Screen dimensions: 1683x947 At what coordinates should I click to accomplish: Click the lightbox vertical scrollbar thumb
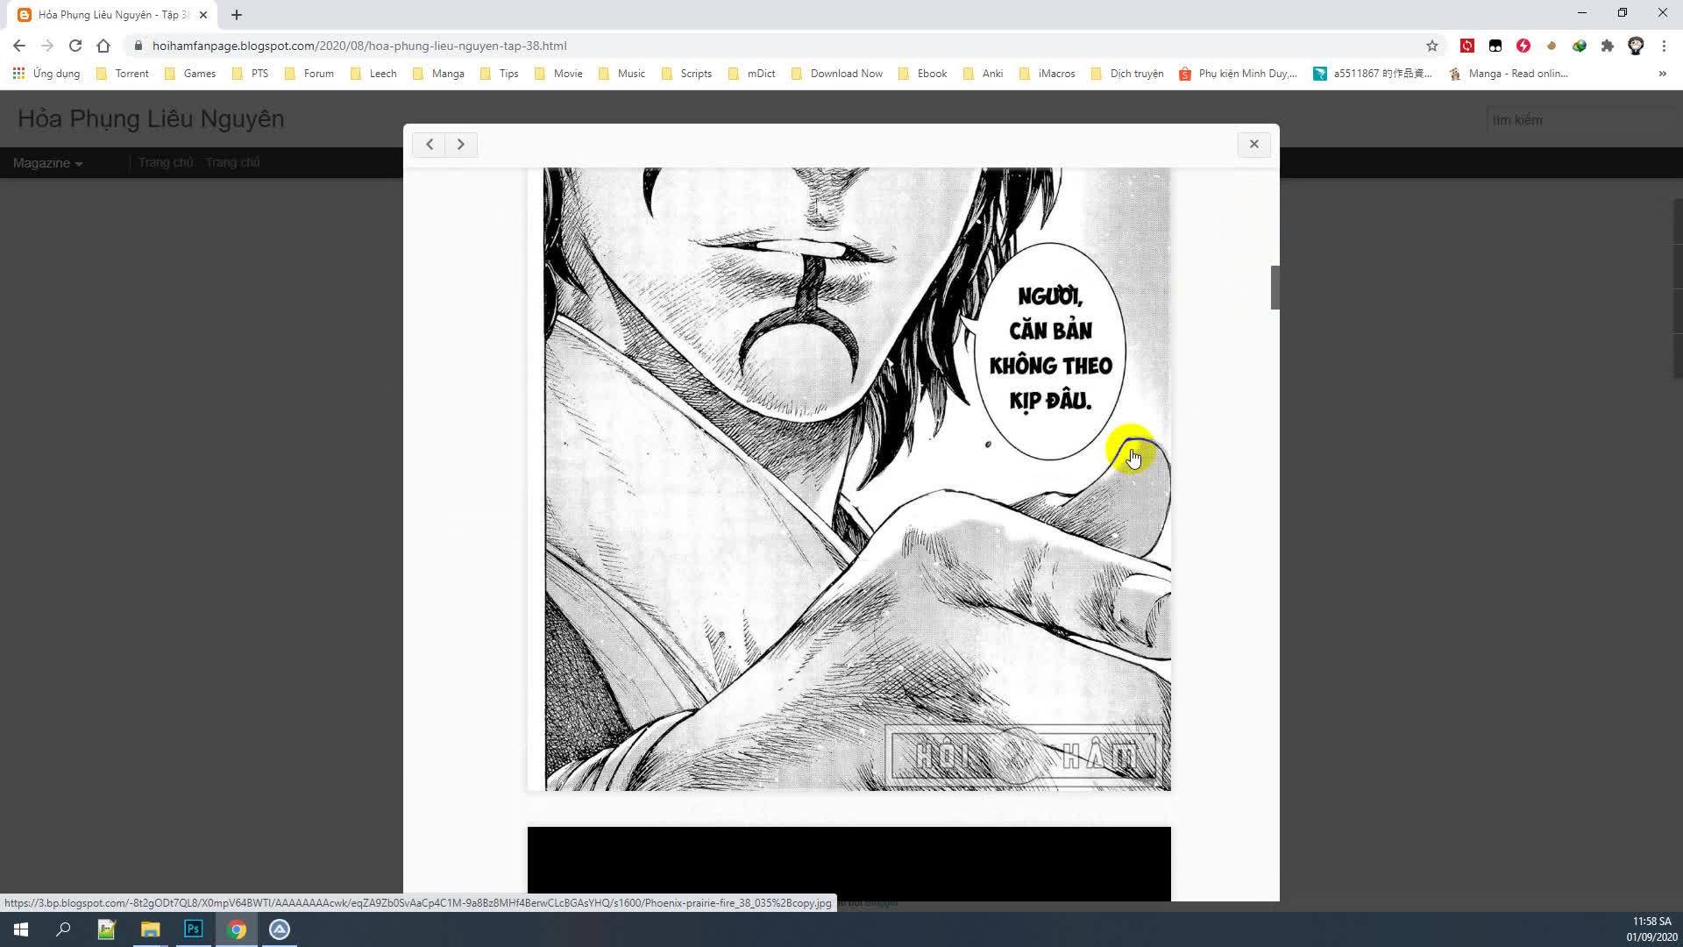click(1275, 288)
